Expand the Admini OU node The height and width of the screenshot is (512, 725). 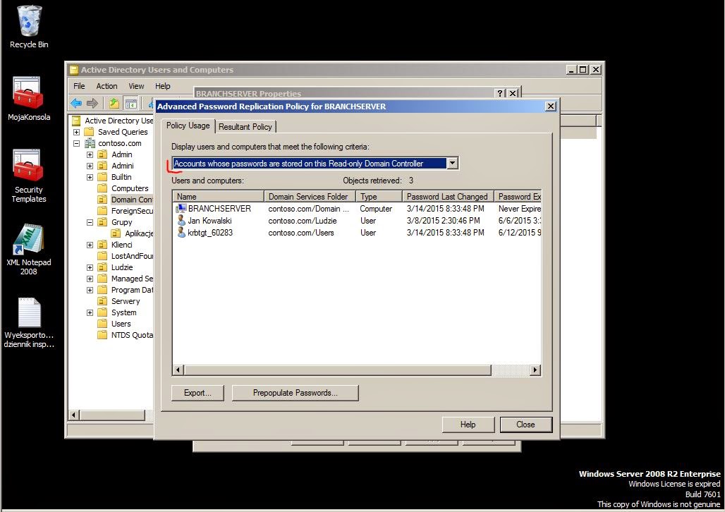90,166
